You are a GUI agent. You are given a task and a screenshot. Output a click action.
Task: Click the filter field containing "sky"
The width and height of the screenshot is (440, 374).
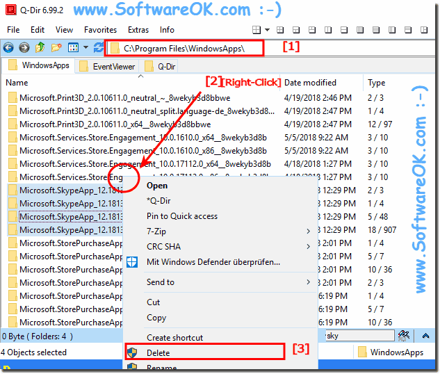pos(360,336)
